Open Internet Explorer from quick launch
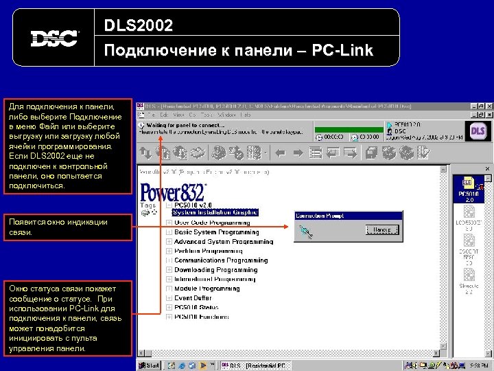Image resolution: width=494 pixels, height=371 pixels. pos(182,366)
